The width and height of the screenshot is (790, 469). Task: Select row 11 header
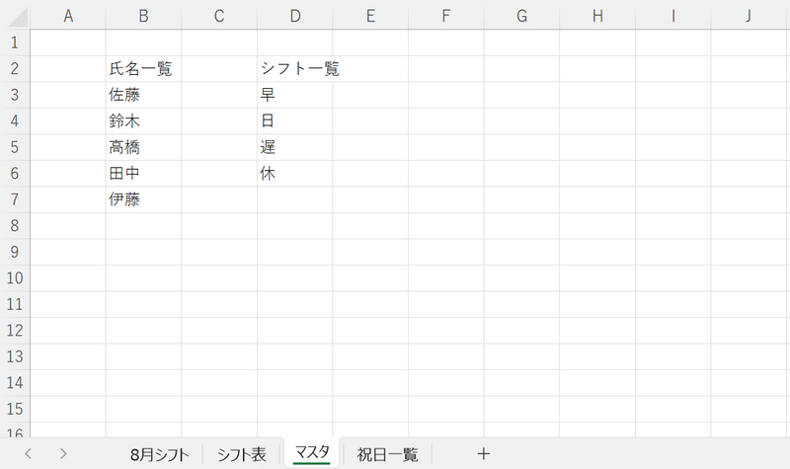coord(15,304)
